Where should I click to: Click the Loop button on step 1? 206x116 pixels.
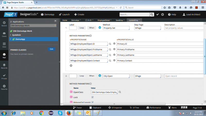point(82,28)
